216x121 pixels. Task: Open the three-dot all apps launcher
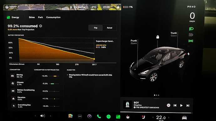tap(80, 116)
